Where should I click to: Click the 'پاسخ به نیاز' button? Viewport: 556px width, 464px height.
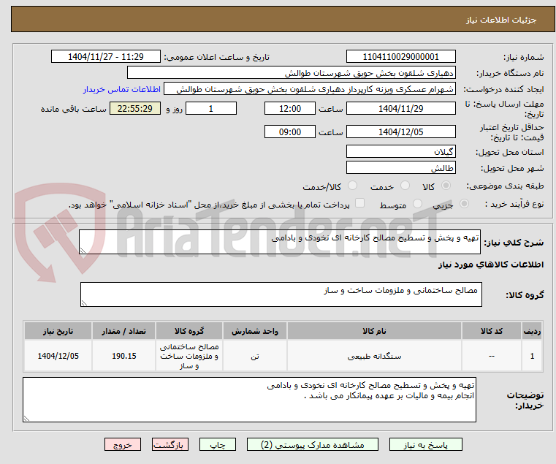pyautogui.click(x=425, y=444)
